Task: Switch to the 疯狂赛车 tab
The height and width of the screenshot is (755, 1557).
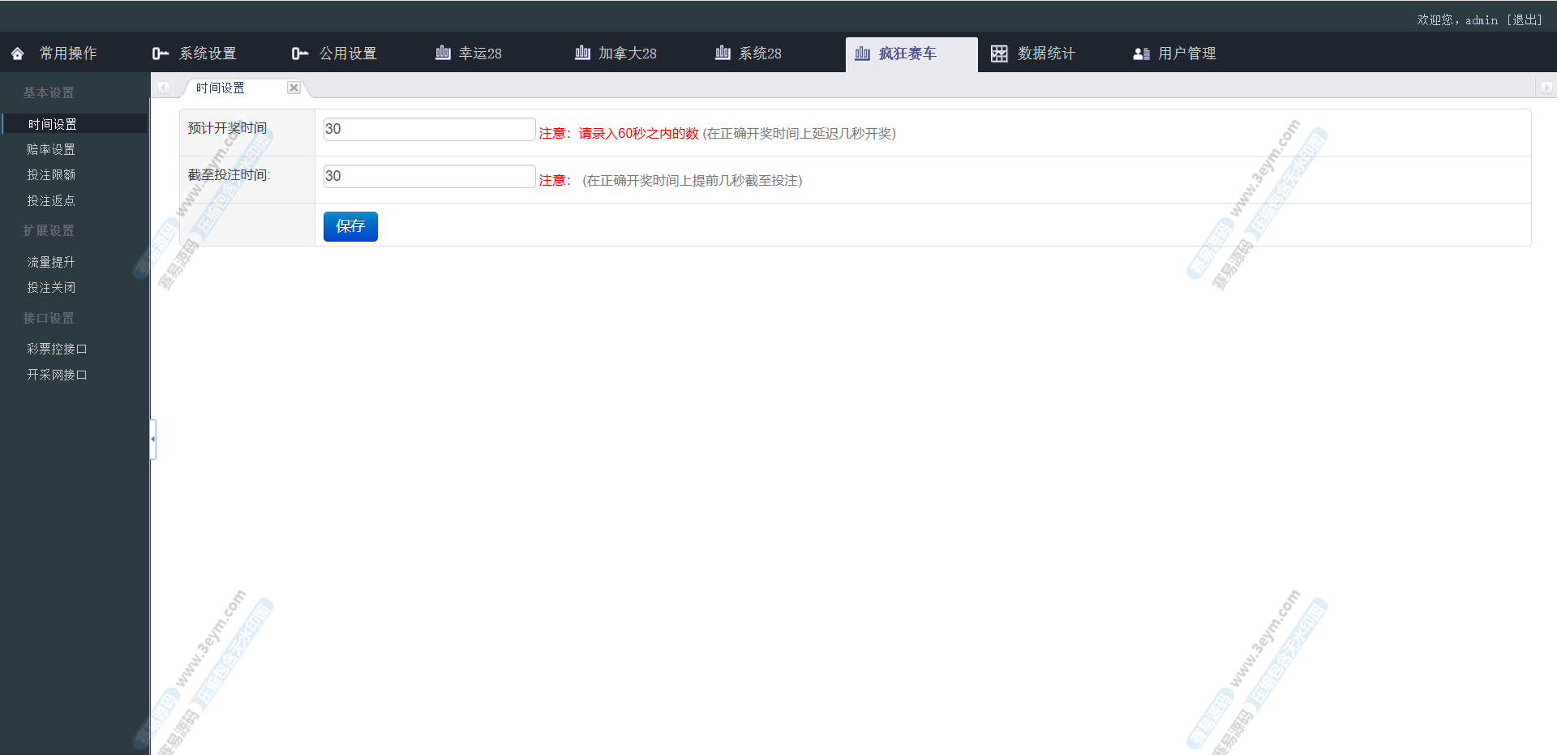Action: (907, 54)
